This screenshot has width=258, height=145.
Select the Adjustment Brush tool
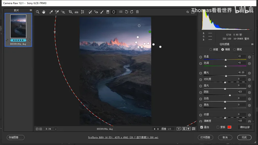pos(102,12)
